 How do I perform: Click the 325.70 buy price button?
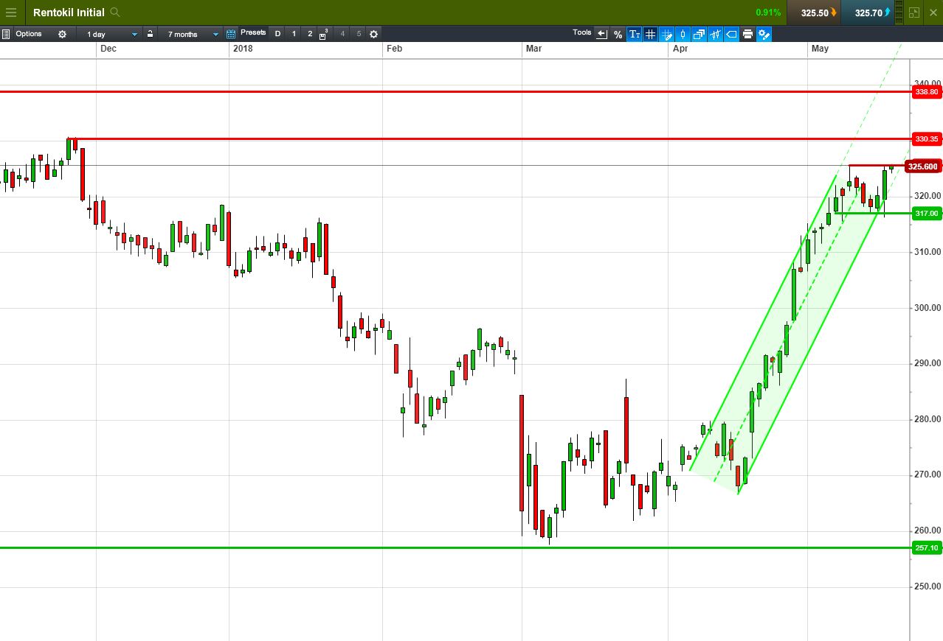click(x=867, y=13)
